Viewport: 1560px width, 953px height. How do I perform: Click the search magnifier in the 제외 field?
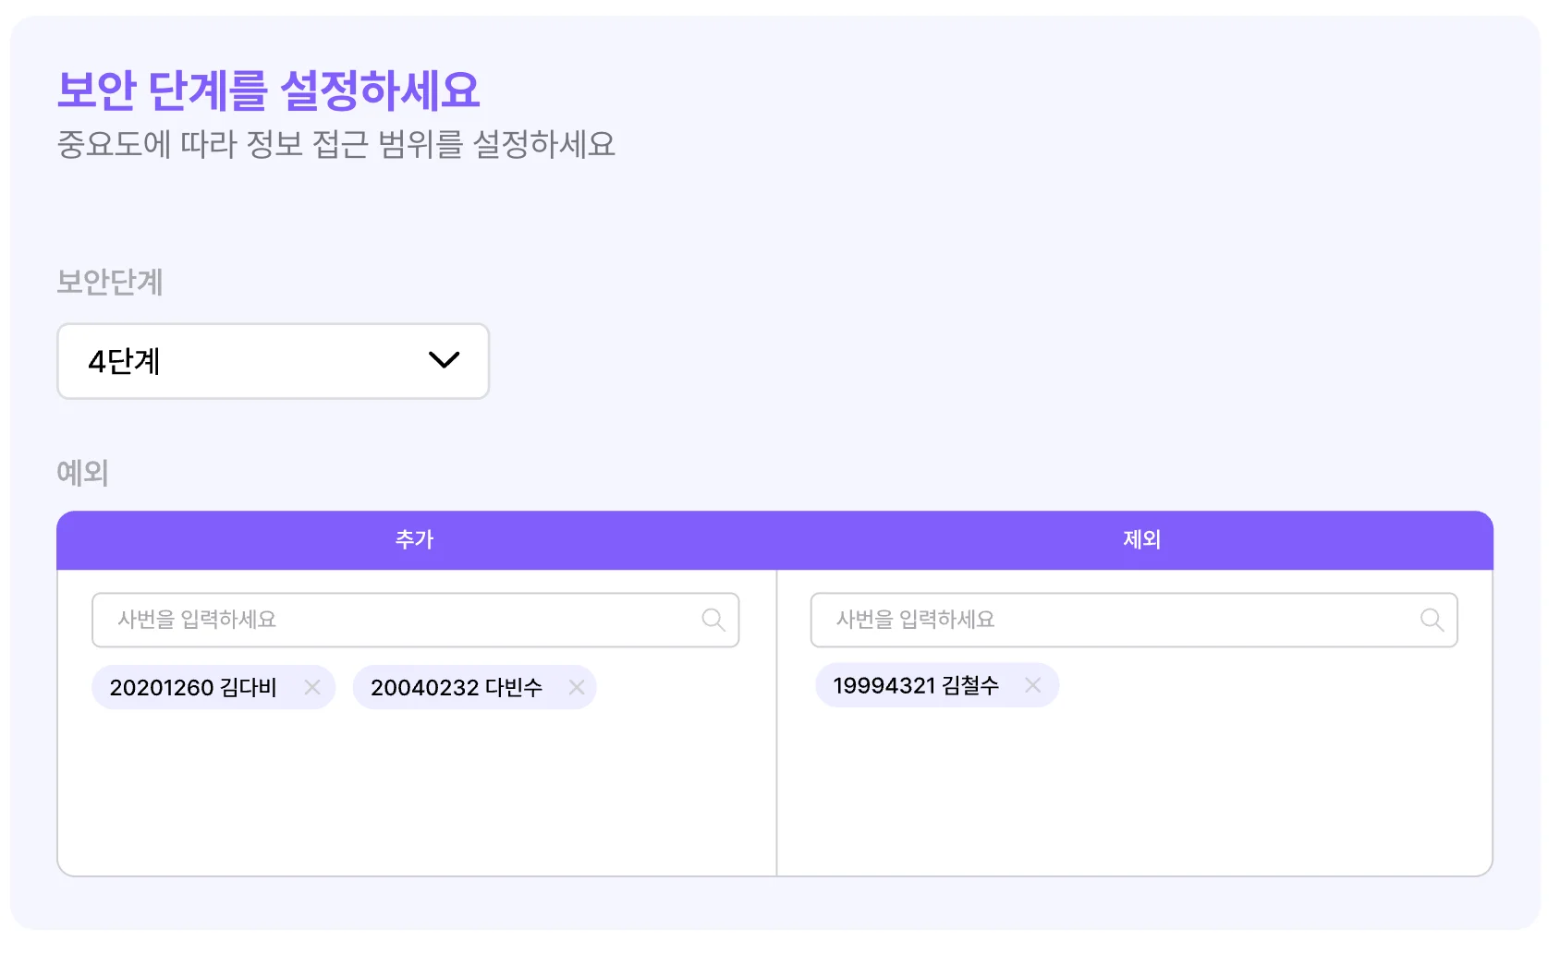1432,620
